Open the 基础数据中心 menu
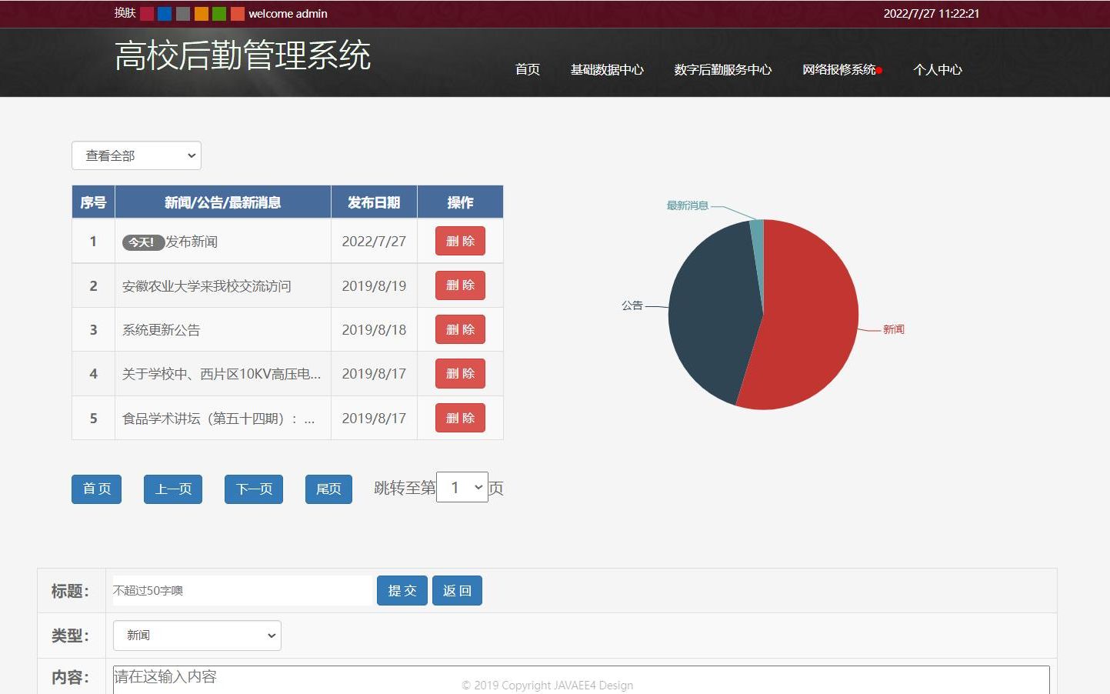The height and width of the screenshot is (694, 1110). 608,70
